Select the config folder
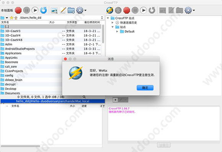222x152 pixels. 31,75
